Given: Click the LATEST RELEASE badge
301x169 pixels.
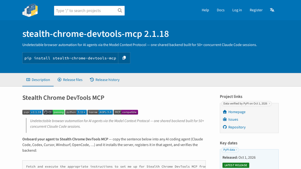Looking at the screenshot, I should point(236,165).
